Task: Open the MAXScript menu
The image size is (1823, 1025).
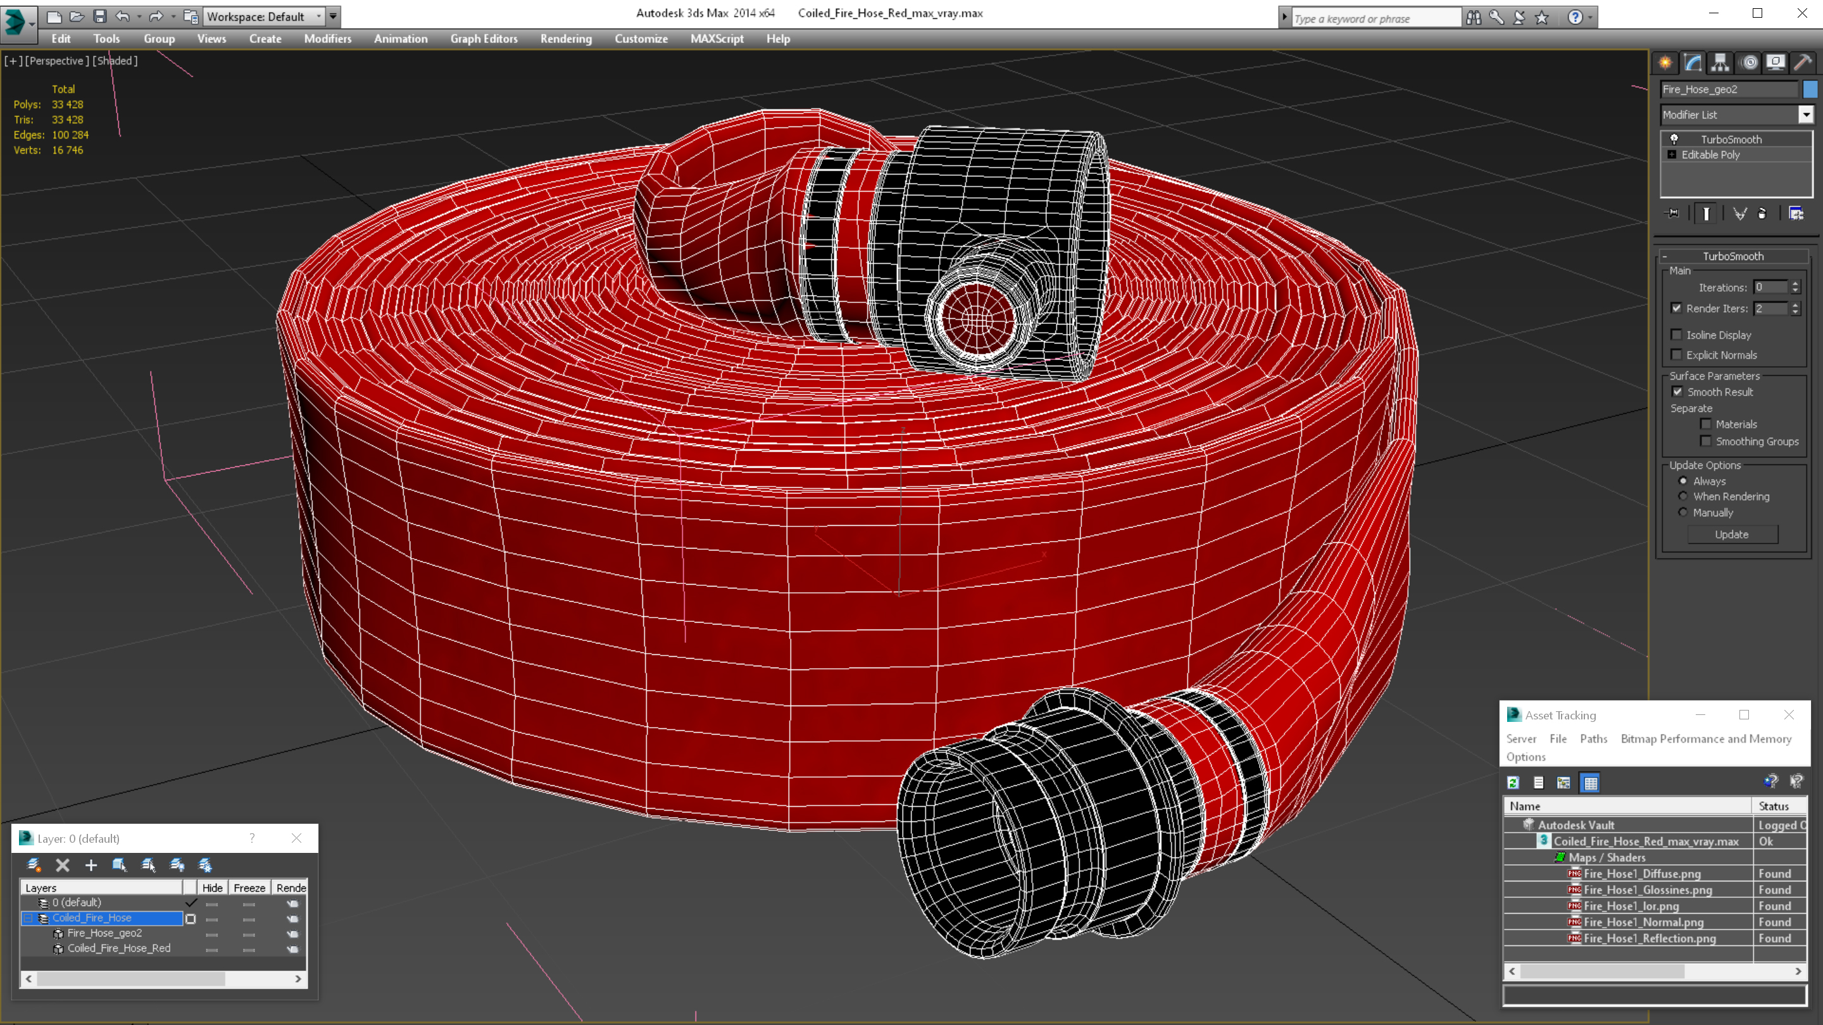Action: point(717,39)
